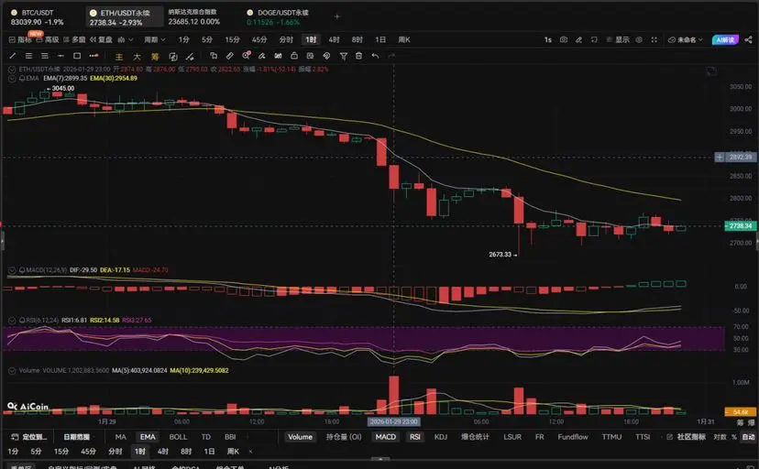Viewport: 759px width, 469px height.
Task: Select the 4时 timeframe in top bar
Action: click(334, 39)
